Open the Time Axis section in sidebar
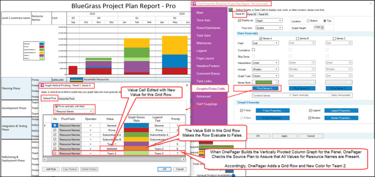375x177 pixels. tap(203, 20)
